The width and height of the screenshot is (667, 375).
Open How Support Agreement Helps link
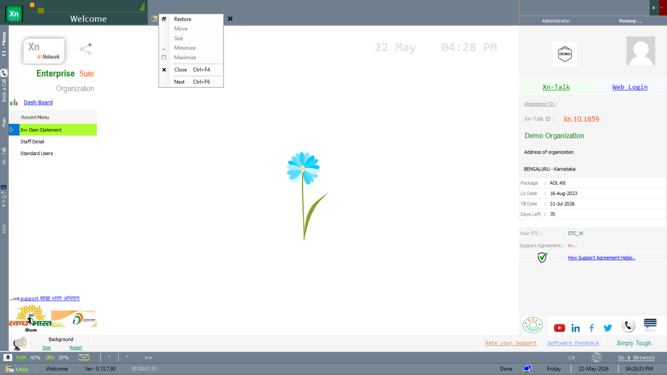coord(601,258)
